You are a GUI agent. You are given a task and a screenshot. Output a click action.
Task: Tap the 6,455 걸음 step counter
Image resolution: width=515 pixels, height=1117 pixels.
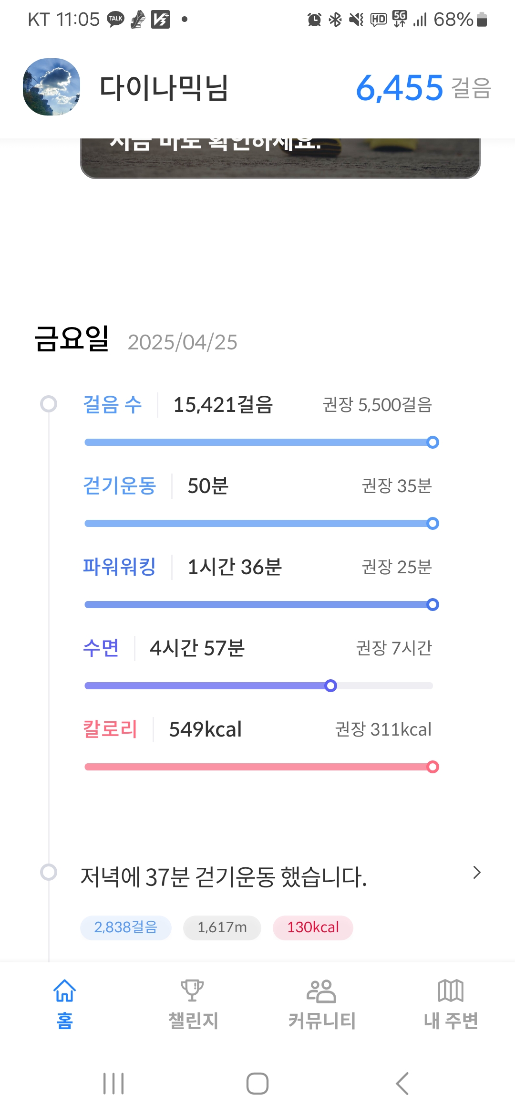(422, 88)
